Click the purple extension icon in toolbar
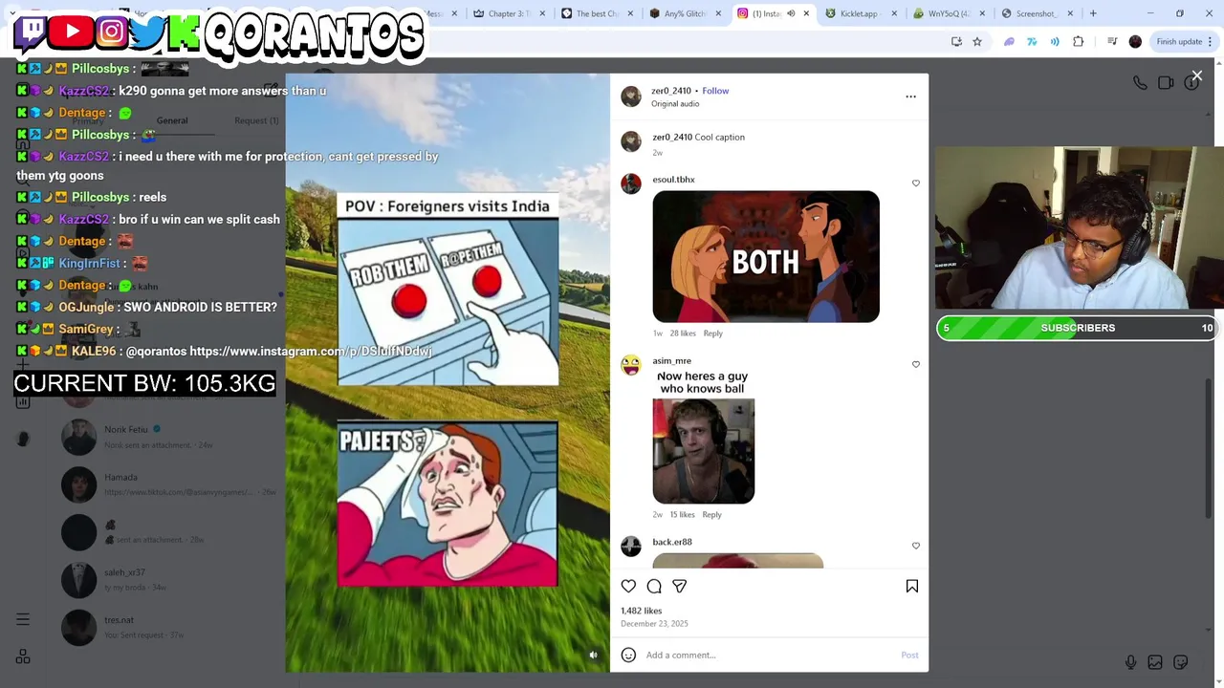 click(1009, 41)
